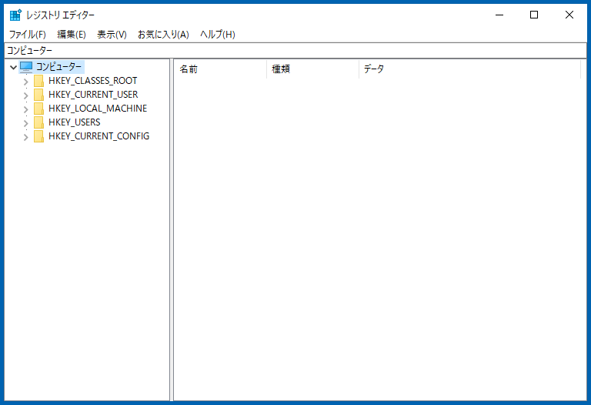Click the HKEY_CURRENT_CONFIG folder icon
This screenshot has height=405, width=591.
pyautogui.click(x=39, y=136)
